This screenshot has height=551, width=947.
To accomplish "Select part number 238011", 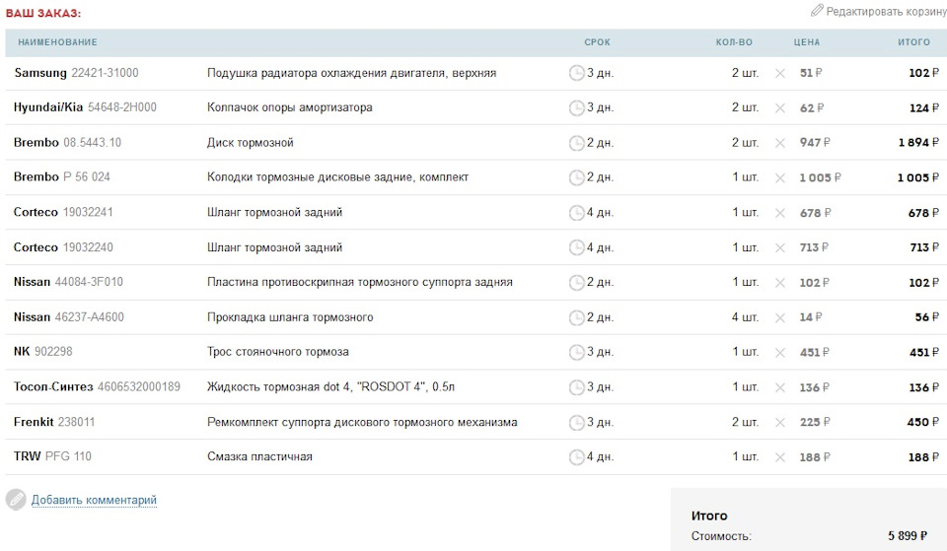I will pyautogui.click(x=76, y=421).
